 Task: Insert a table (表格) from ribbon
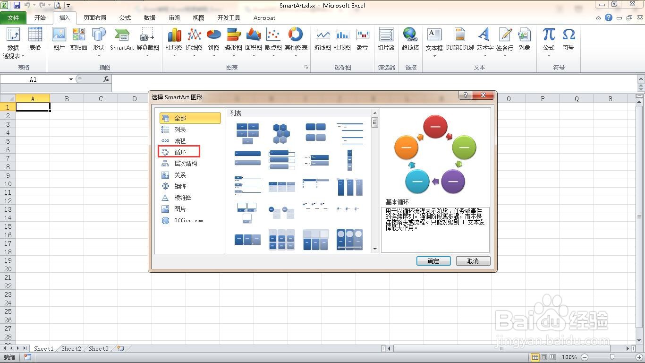point(35,39)
